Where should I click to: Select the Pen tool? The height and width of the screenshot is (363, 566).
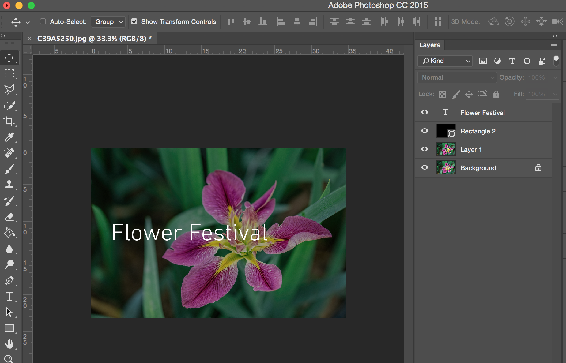click(9, 280)
